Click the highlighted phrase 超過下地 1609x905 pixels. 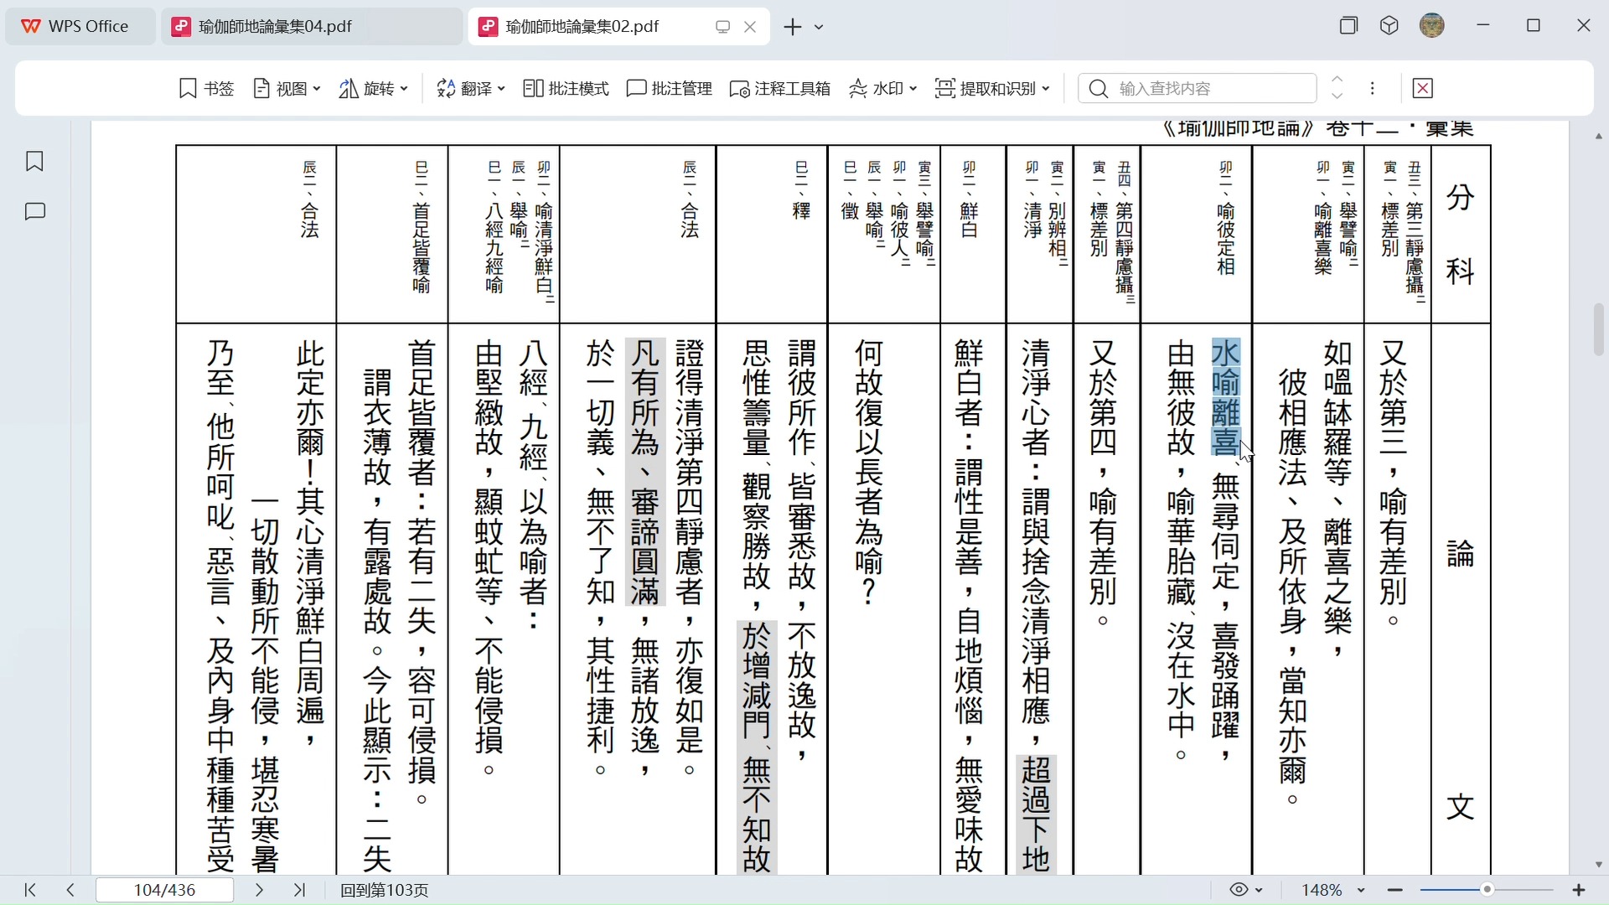(x=1036, y=814)
